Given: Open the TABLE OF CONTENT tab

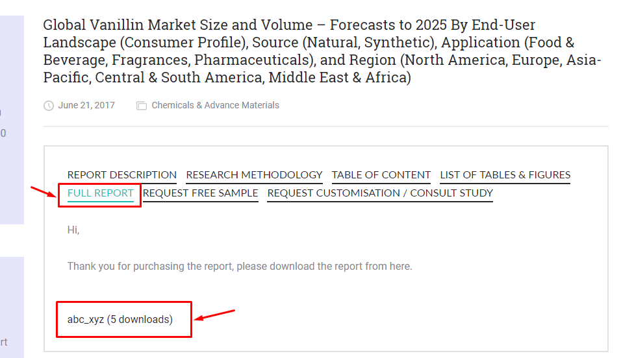Looking at the screenshot, I should click(x=381, y=174).
